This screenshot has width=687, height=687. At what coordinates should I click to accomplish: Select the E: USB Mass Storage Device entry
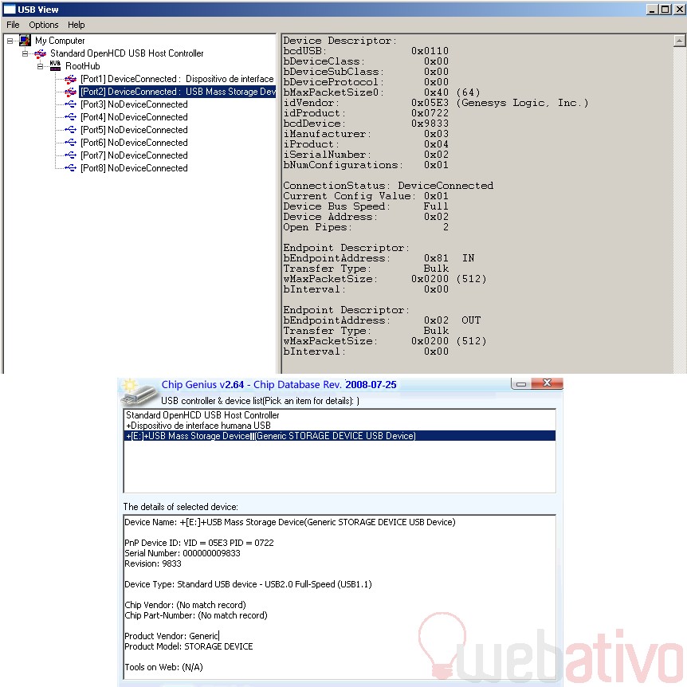[340, 436]
